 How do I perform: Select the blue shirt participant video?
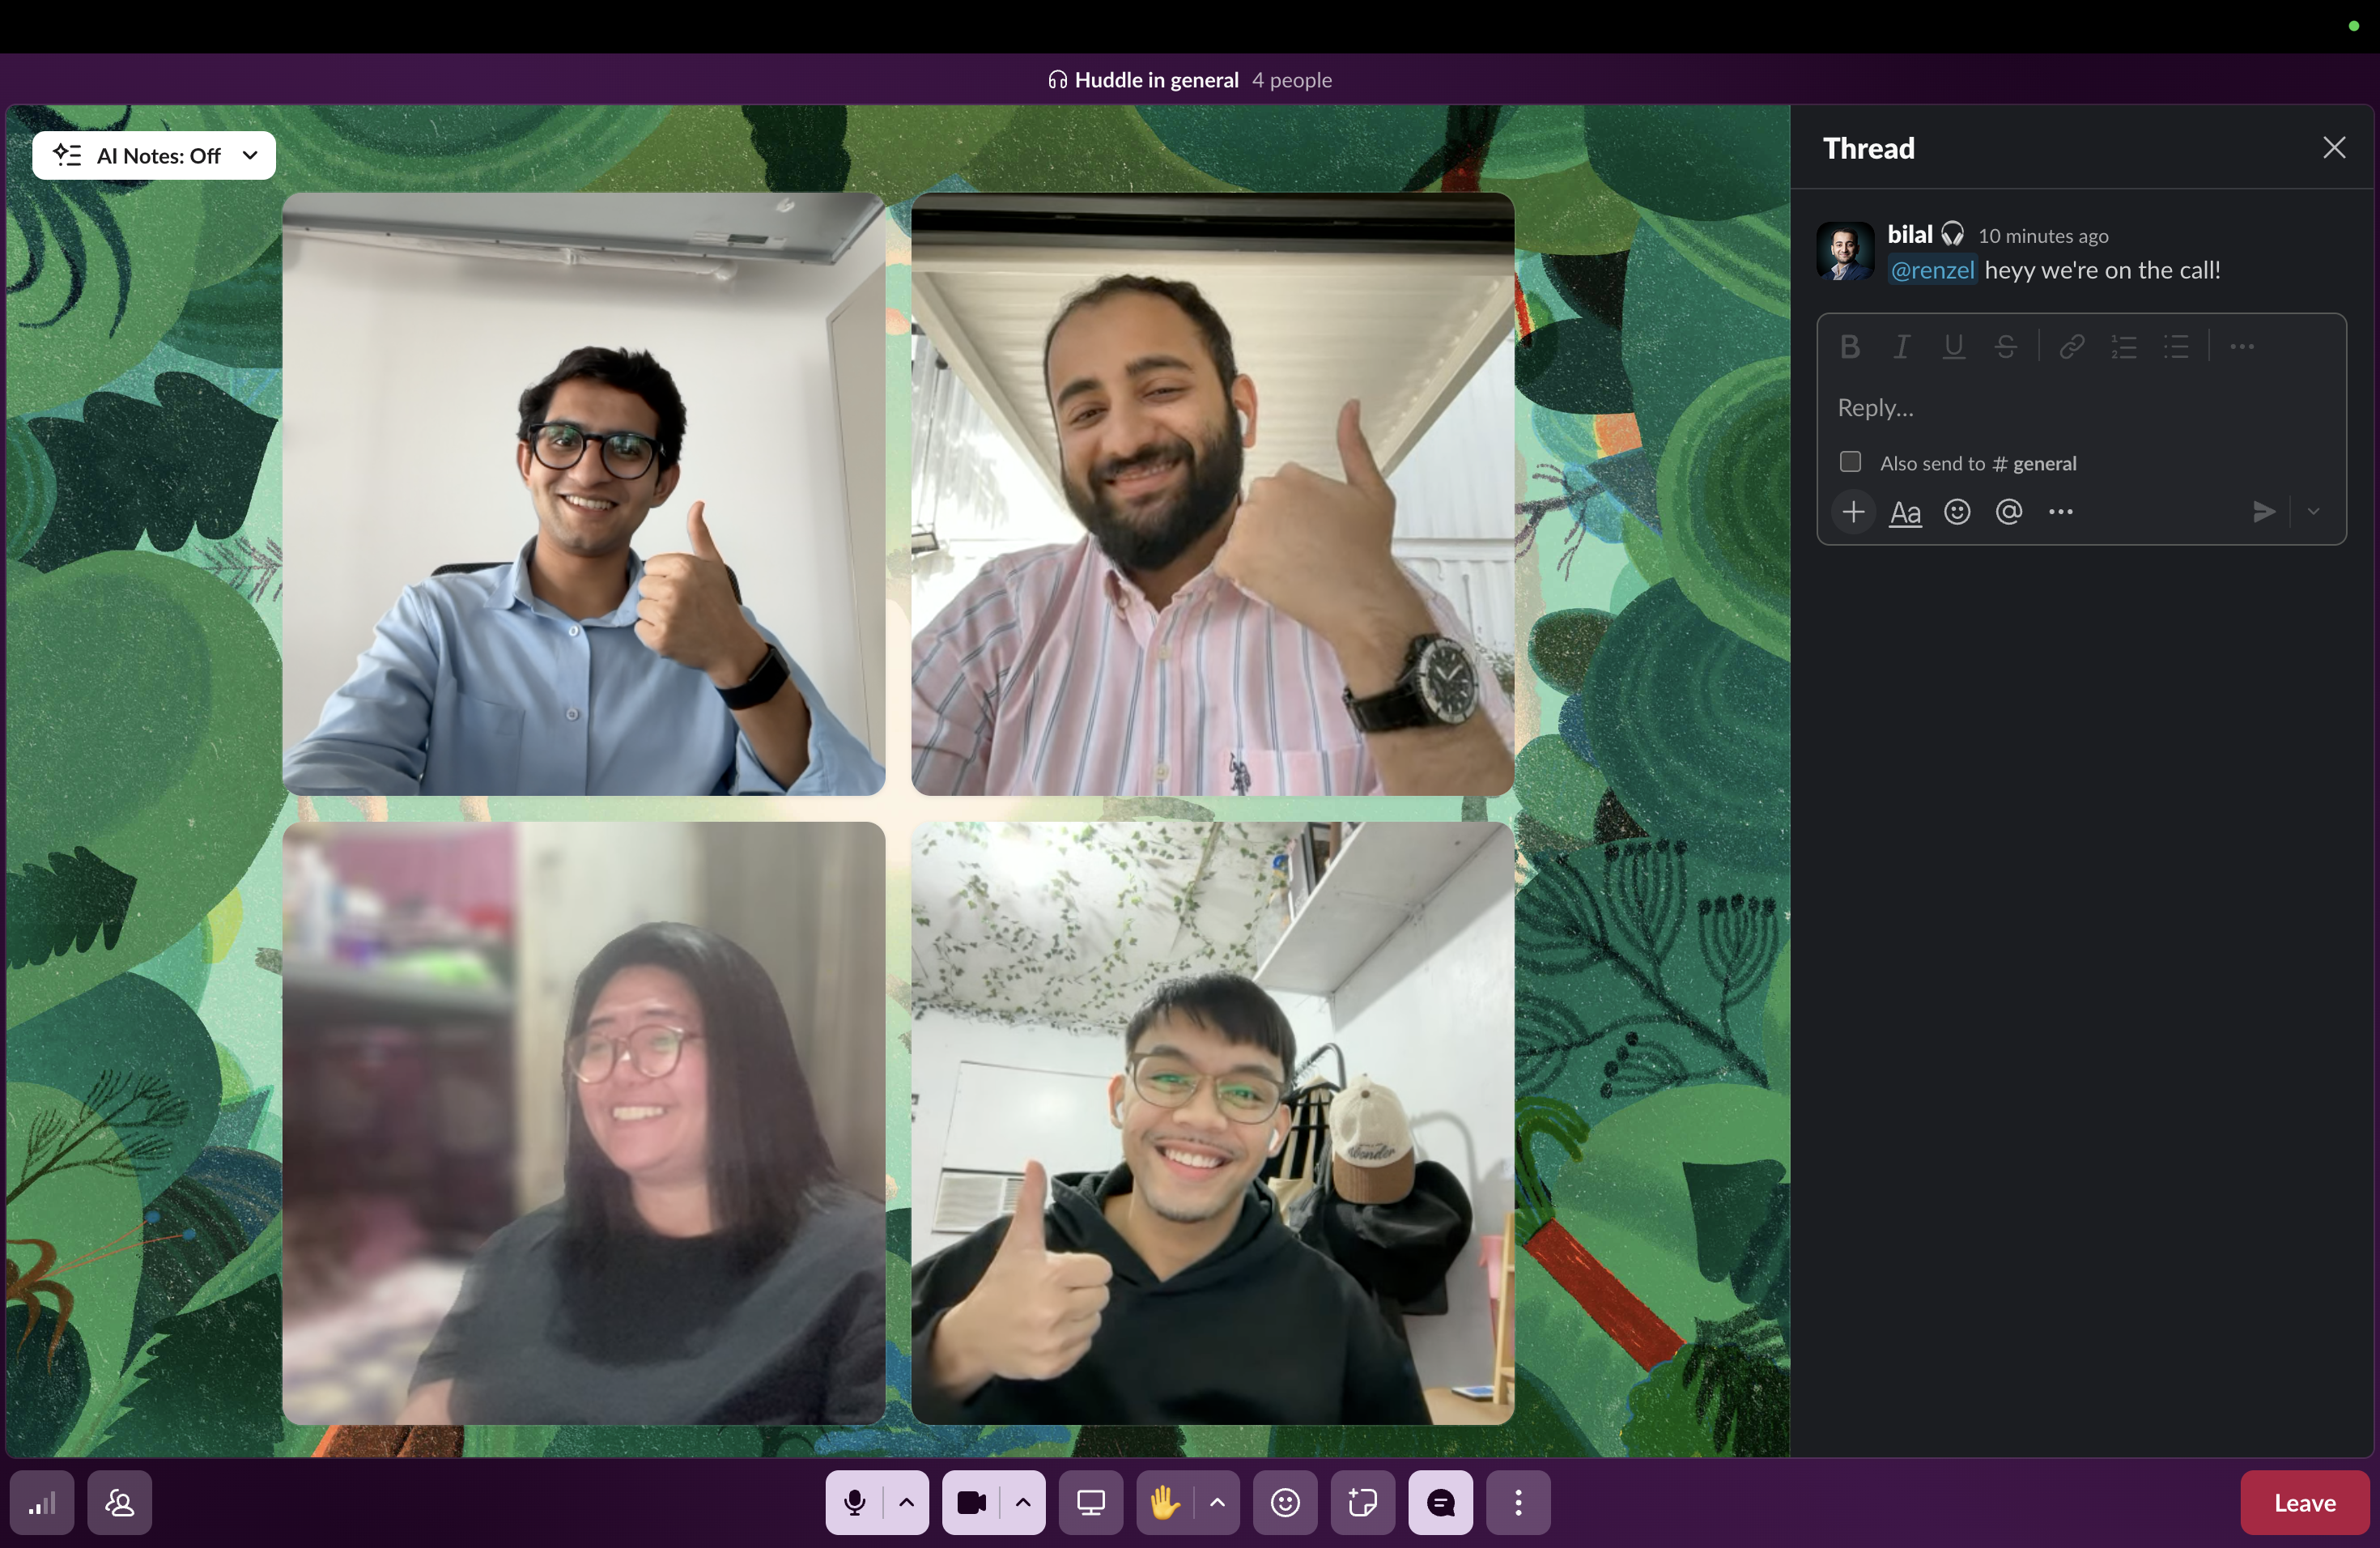[x=584, y=494]
